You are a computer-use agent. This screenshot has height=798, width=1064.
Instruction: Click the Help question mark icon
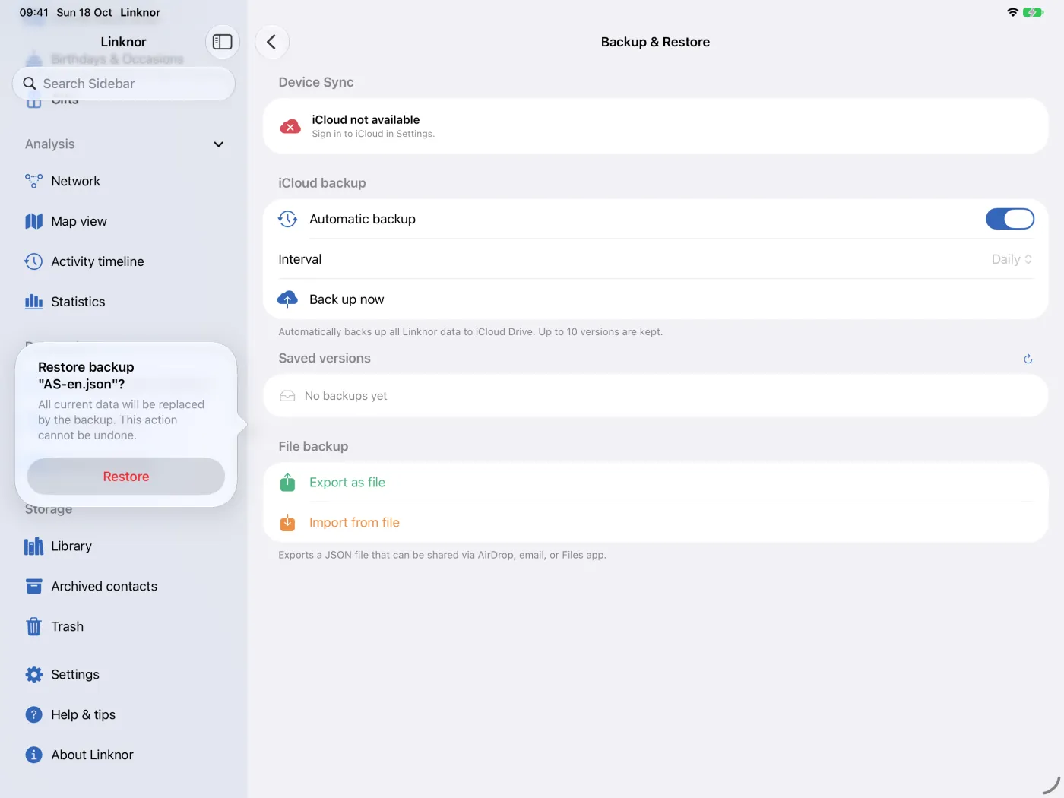coord(33,715)
